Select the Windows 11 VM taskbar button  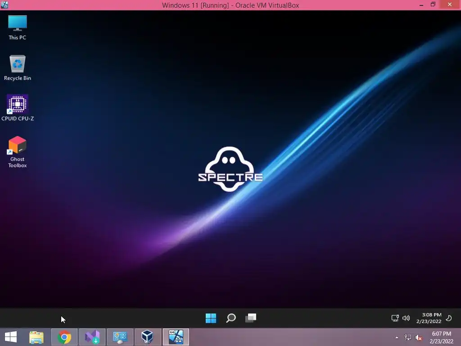pos(176,337)
